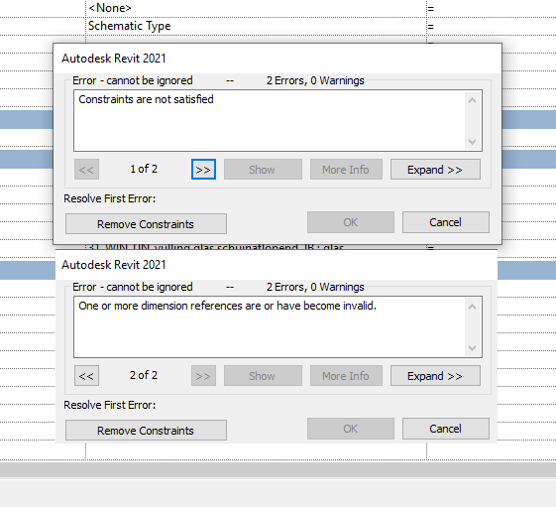The width and height of the screenshot is (556, 507).
Task: Click OK in the dimension references dialog
Action: [x=351, y=429]
